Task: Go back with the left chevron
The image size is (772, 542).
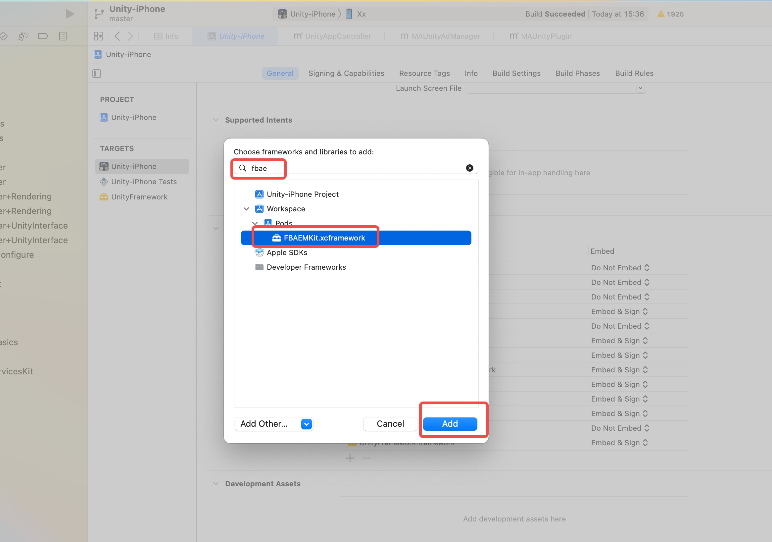Action: pyautogui.click(x=117, y=36)
